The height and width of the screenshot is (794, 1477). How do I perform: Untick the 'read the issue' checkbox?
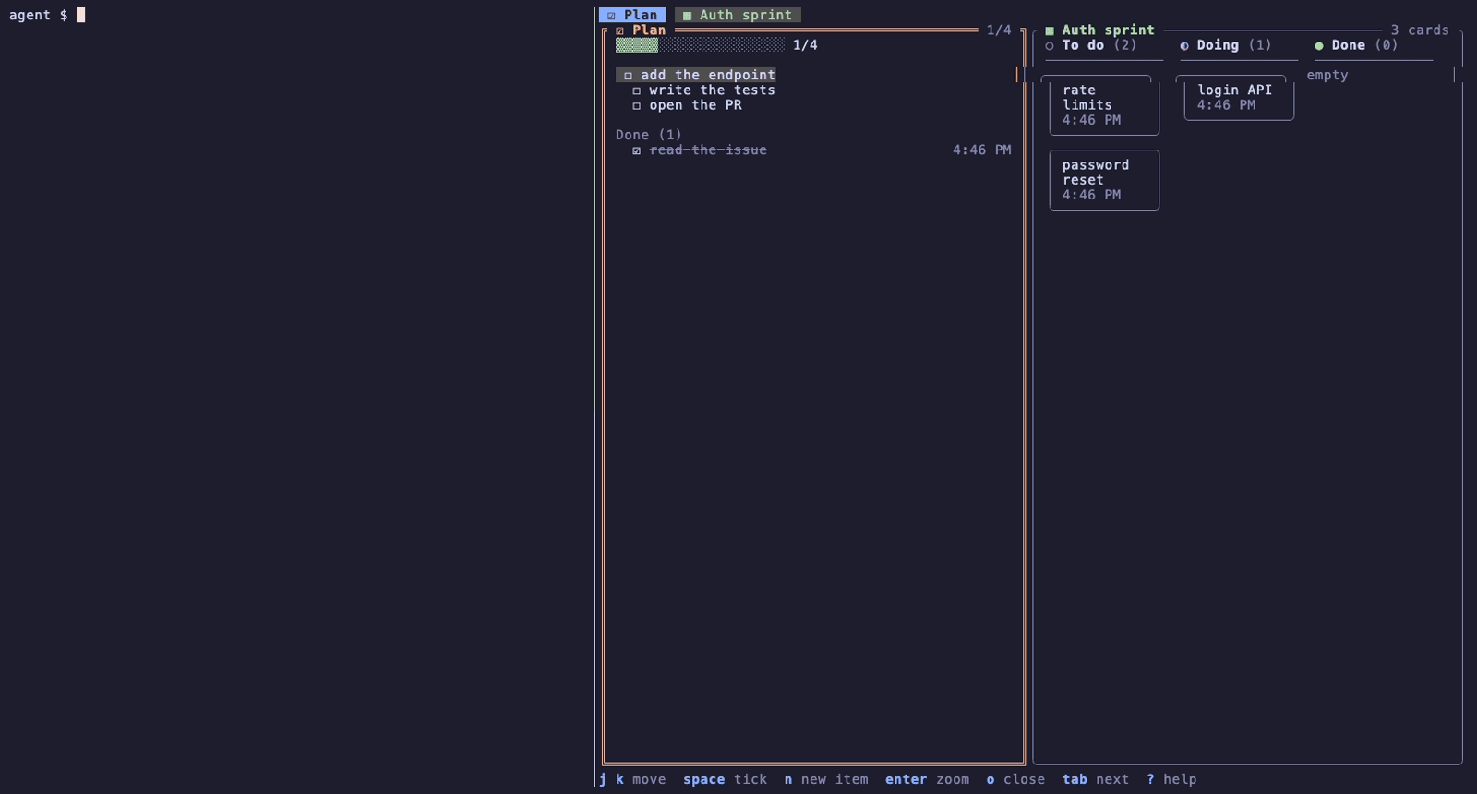637,150
